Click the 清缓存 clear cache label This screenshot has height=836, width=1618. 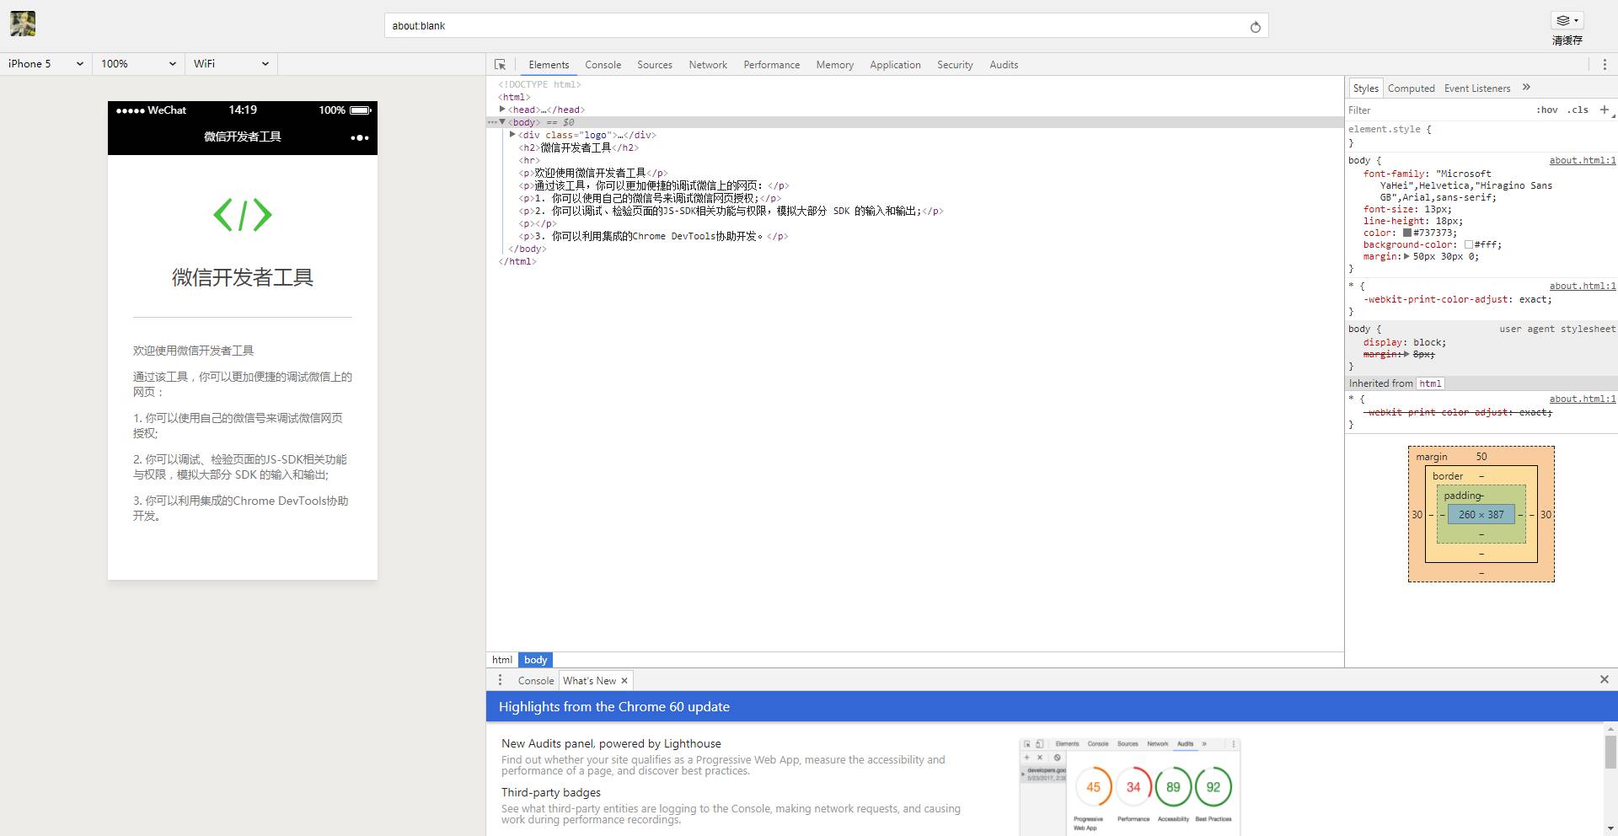tap(1567, 40)
